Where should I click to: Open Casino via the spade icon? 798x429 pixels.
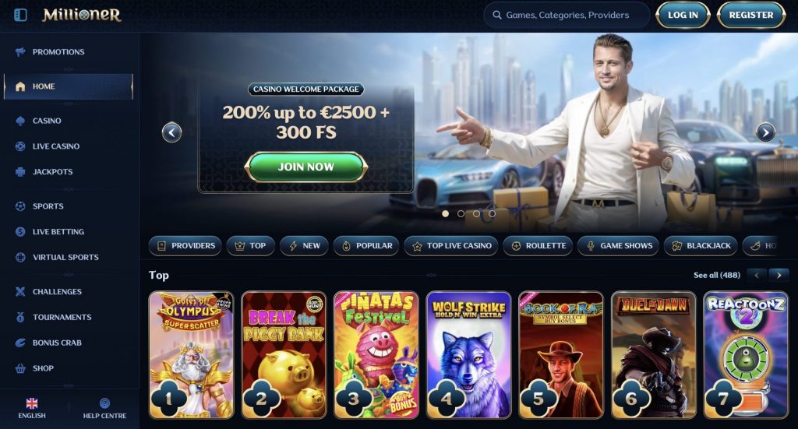click(x=20, y=121)
